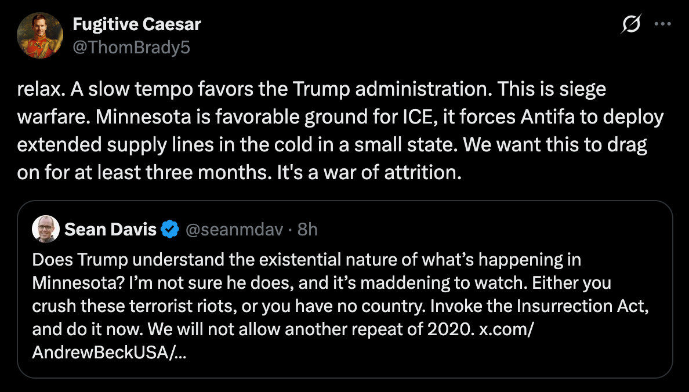Open the Fugitive Caesar display name link
689x392 pixels.
[x=136, y=25]
